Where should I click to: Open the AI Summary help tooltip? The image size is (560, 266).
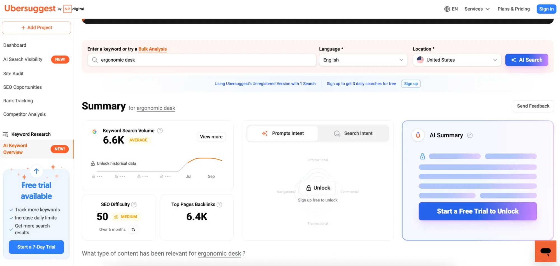coord(470,135)
